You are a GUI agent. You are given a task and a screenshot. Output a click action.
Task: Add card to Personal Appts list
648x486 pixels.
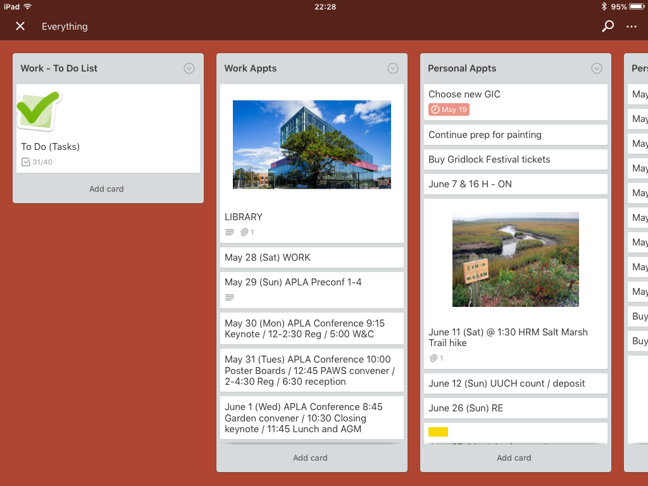[514, 458]
